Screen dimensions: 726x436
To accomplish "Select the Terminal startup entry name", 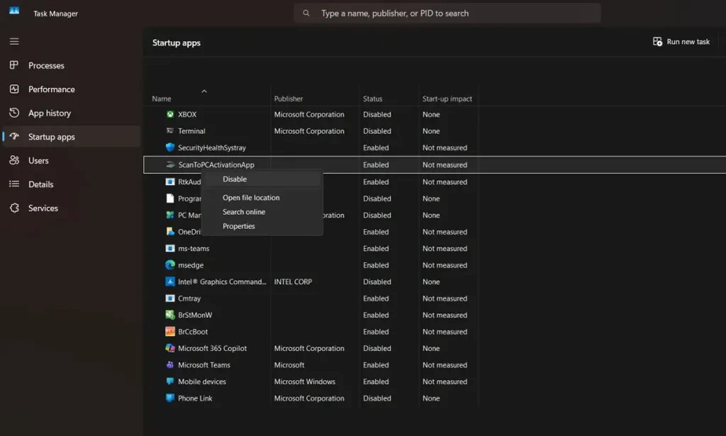I will click(x=191, y=131).
